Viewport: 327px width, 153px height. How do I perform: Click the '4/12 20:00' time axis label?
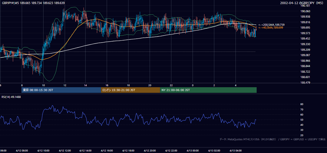pos(150,151)
